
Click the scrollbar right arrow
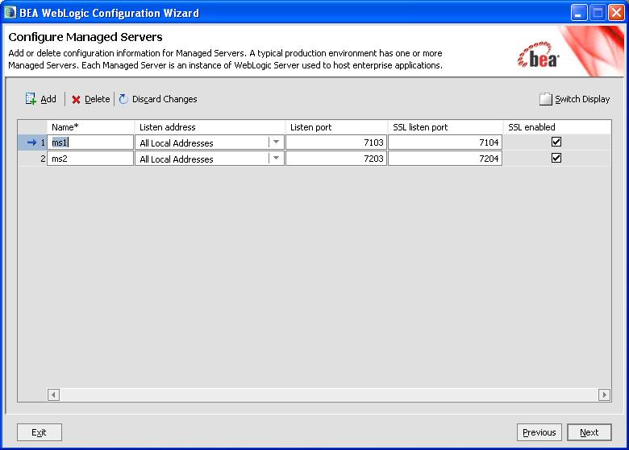click(x=605, y=394)
